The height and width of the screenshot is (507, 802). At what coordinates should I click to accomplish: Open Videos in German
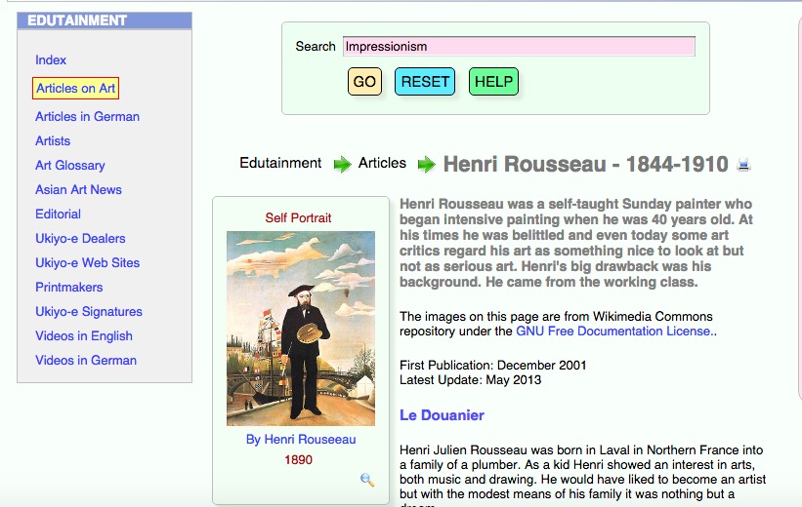(86, 361)
